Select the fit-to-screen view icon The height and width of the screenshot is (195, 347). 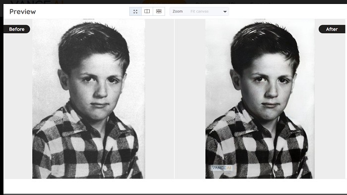[x=135, y=11]
